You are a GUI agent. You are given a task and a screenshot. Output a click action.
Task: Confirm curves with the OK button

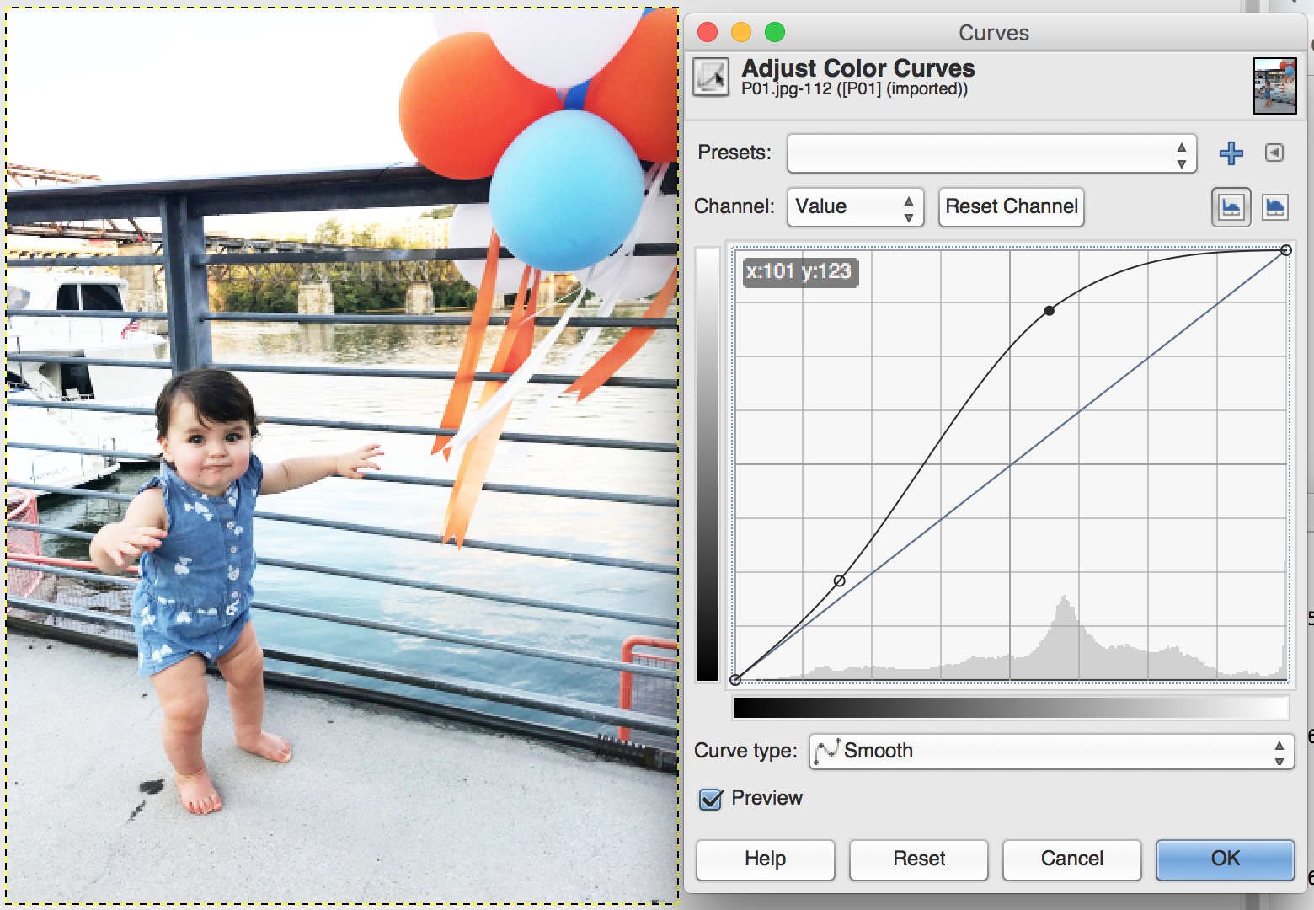click(x=1224, y=859)
